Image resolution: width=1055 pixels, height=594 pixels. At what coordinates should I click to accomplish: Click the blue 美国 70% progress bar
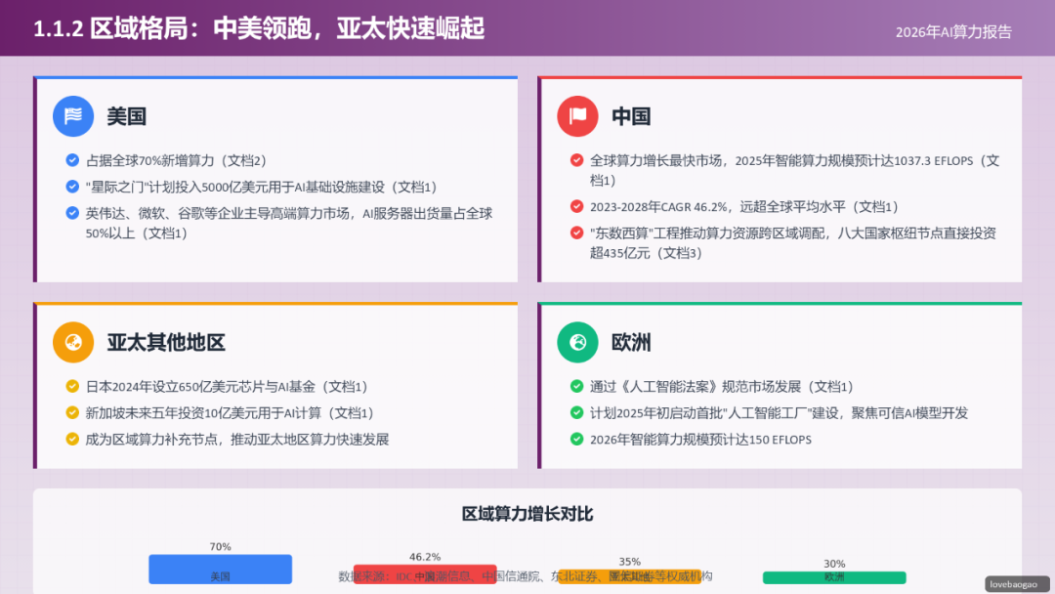(x=220, y=569)
